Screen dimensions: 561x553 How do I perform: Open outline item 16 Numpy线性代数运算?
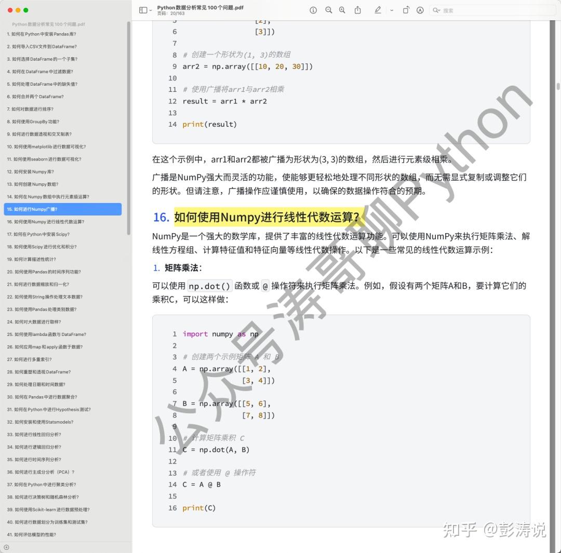click(46, 222)
